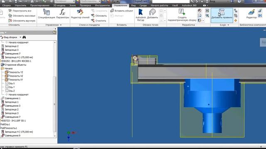The image size is (266, 149).
Task: Open Редактор стилей styles editor
Action: point(80,14)
